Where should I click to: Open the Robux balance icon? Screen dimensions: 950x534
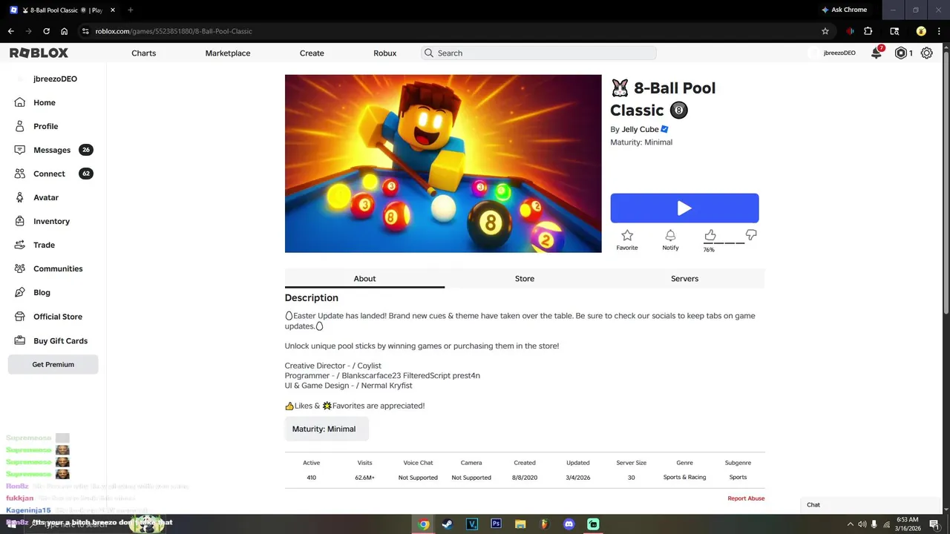click(901, 53)
